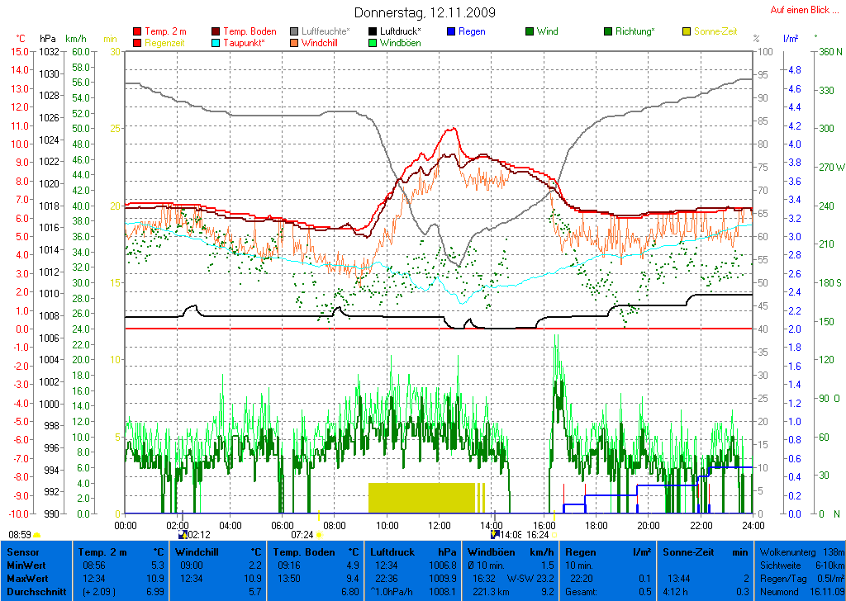Click the Regenzeit legend label
846x601 pixels.
167,42
